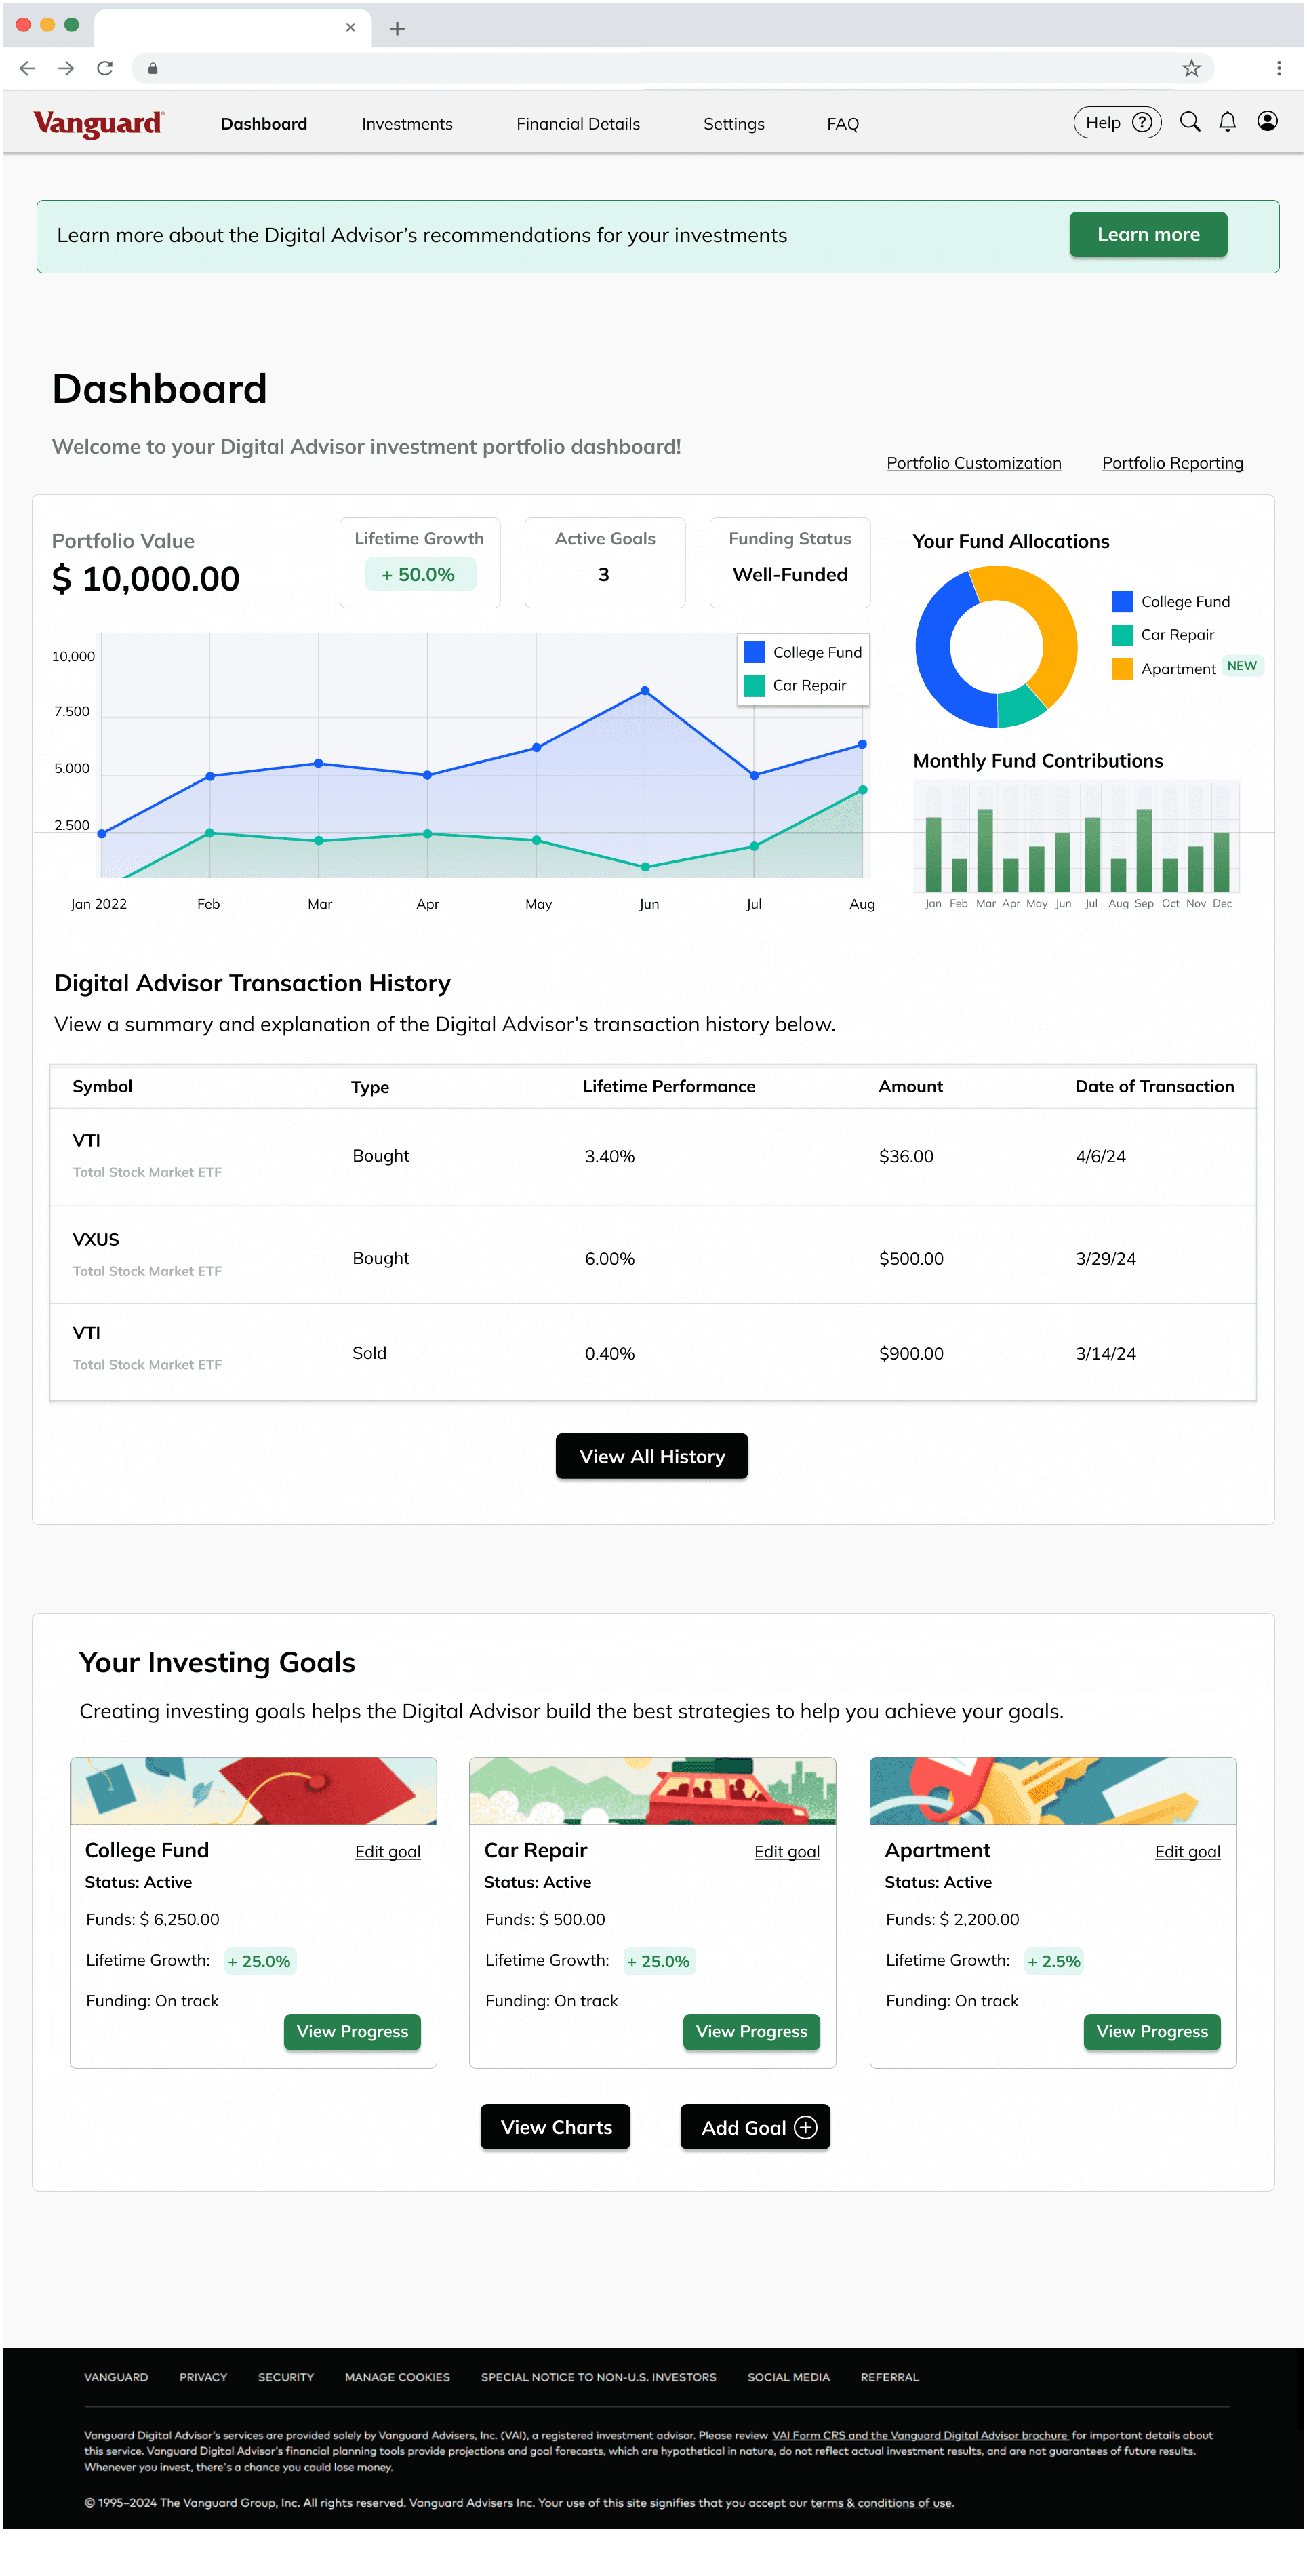
Task: Click the Learn more banner button
Action: click(1147, 234)
